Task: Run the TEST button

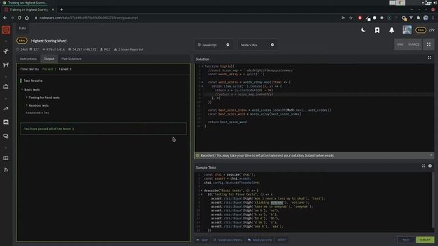Action: tap(406, 240)
